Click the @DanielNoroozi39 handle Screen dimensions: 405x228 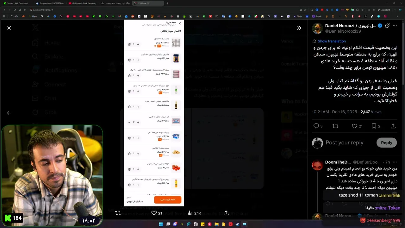click(x=343, y=31)
